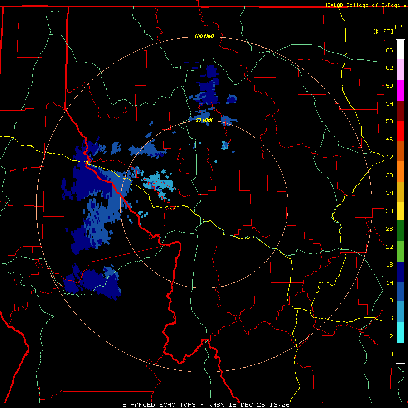The image size is (408, 408).
Task: Click the light blue 14 K FT swatch
Action: click(x=400, y=311)
